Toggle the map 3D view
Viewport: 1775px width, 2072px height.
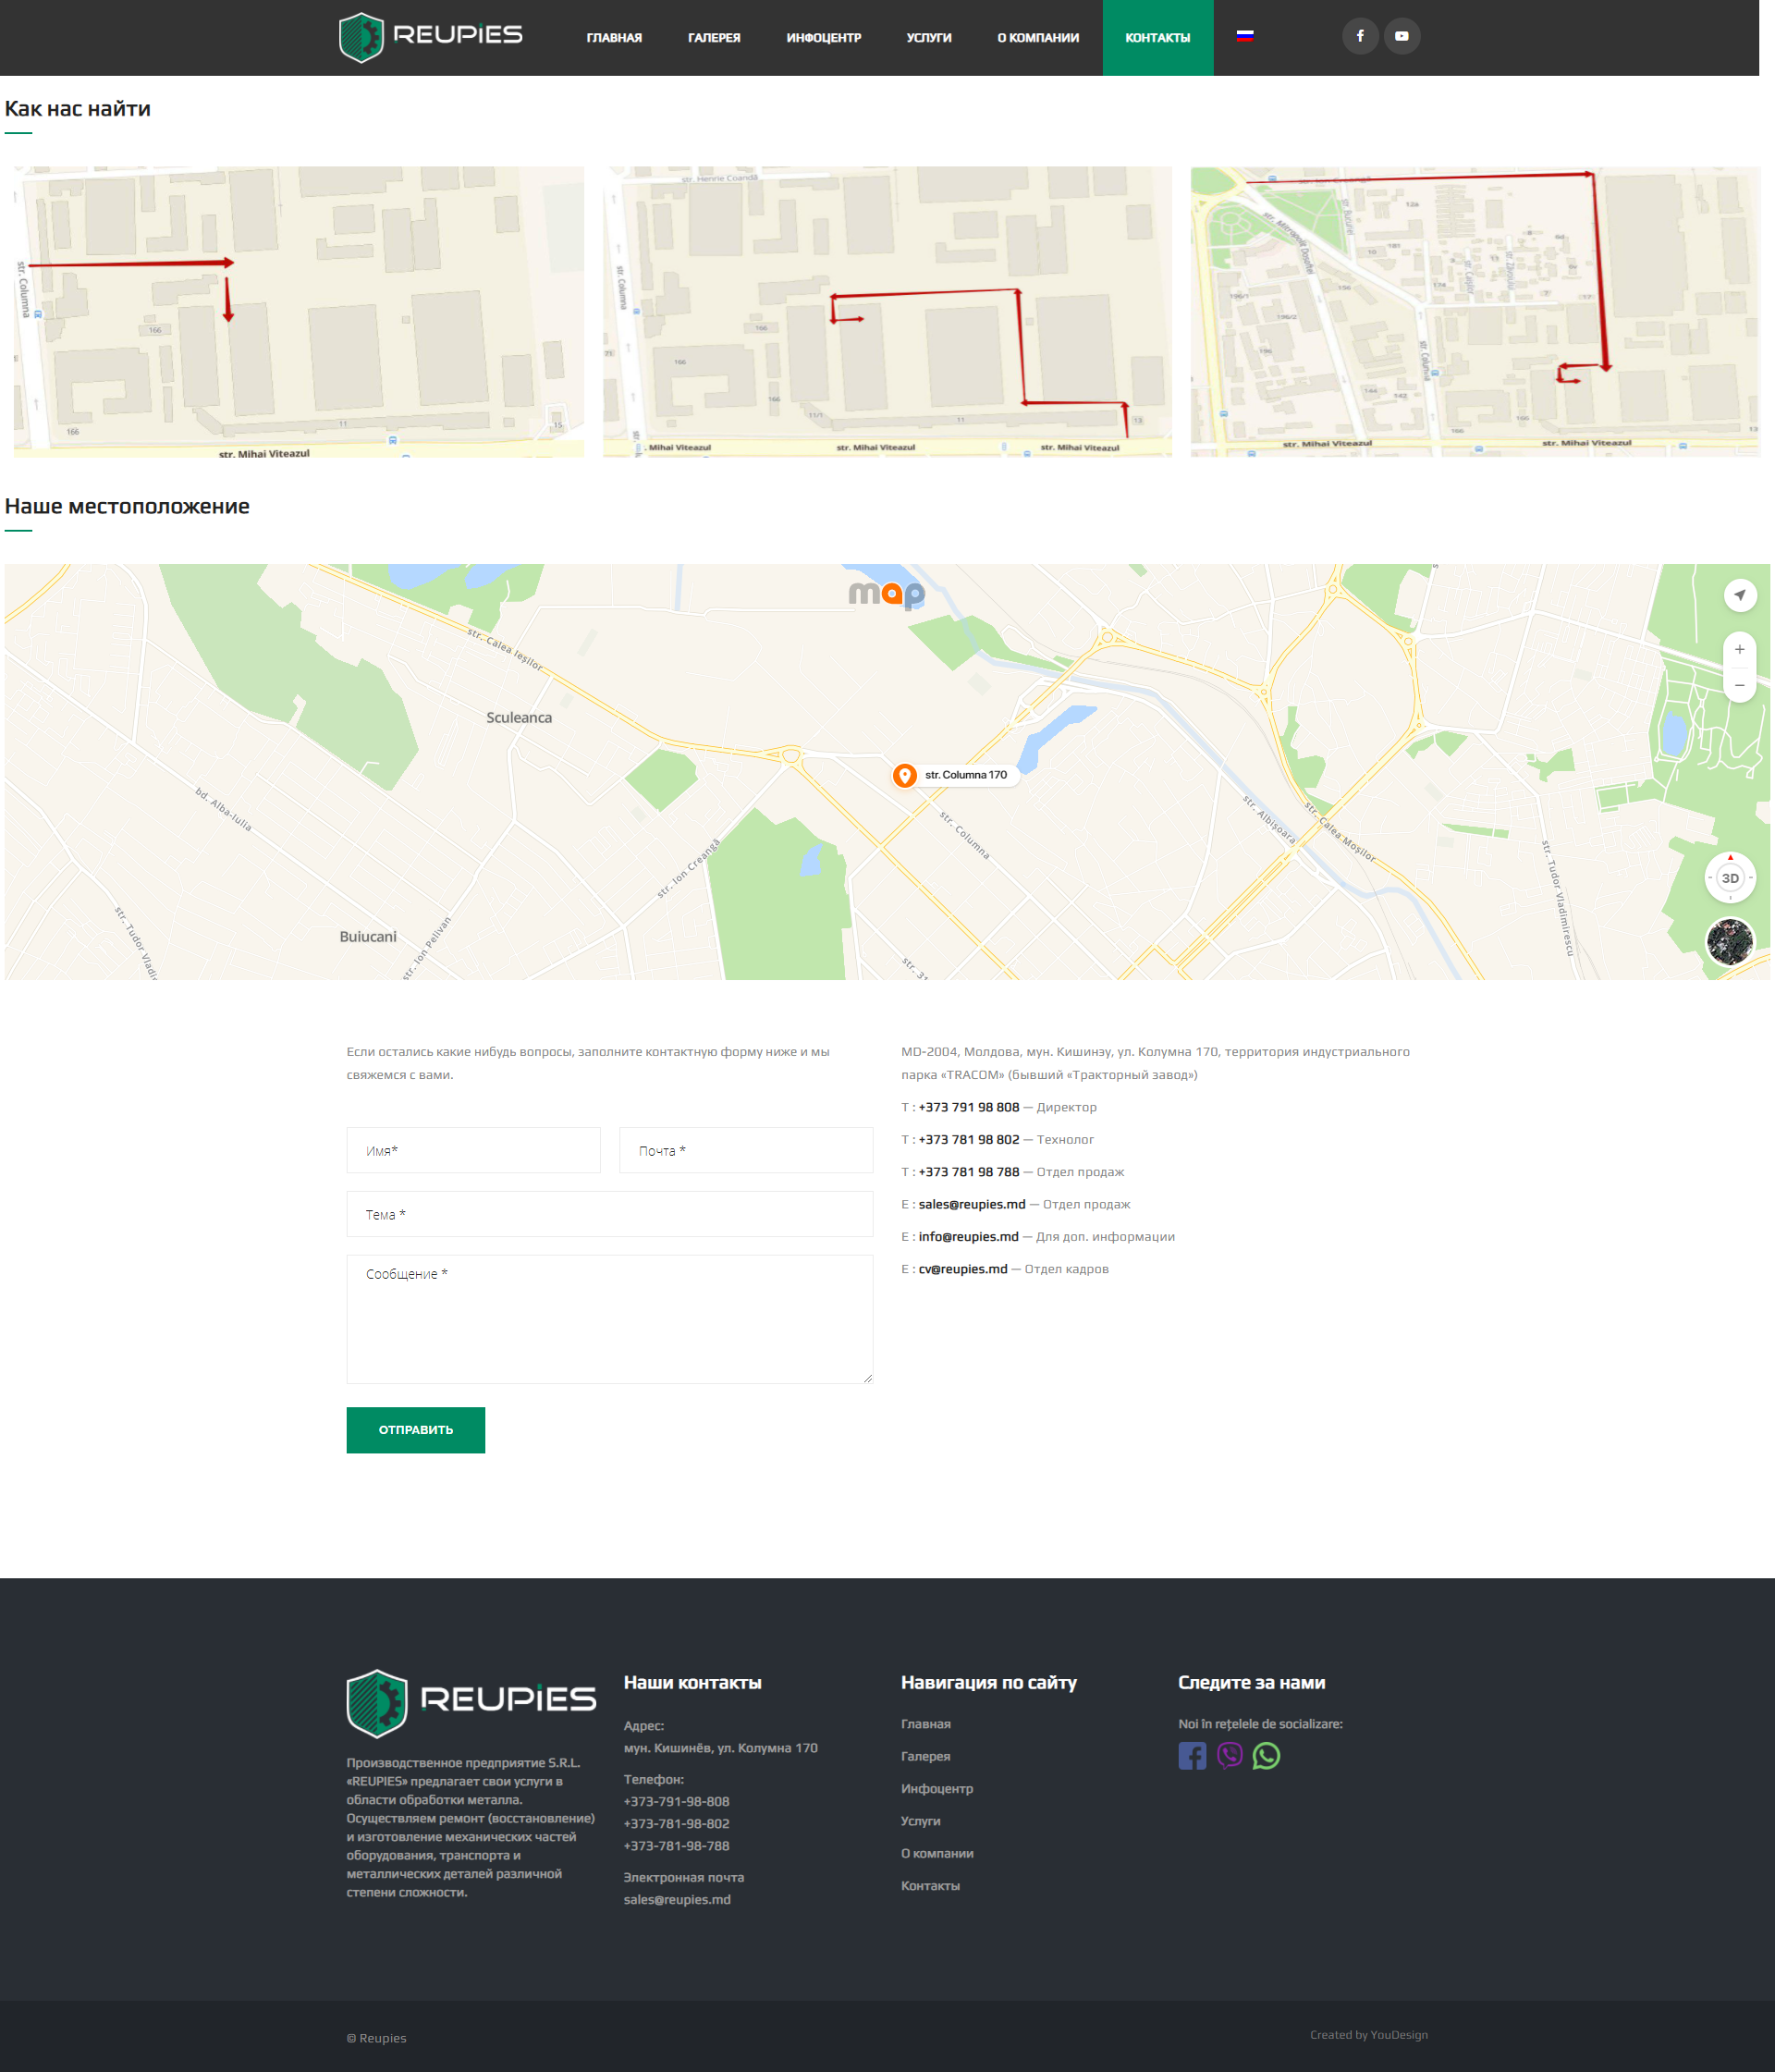coord(1730,878)
